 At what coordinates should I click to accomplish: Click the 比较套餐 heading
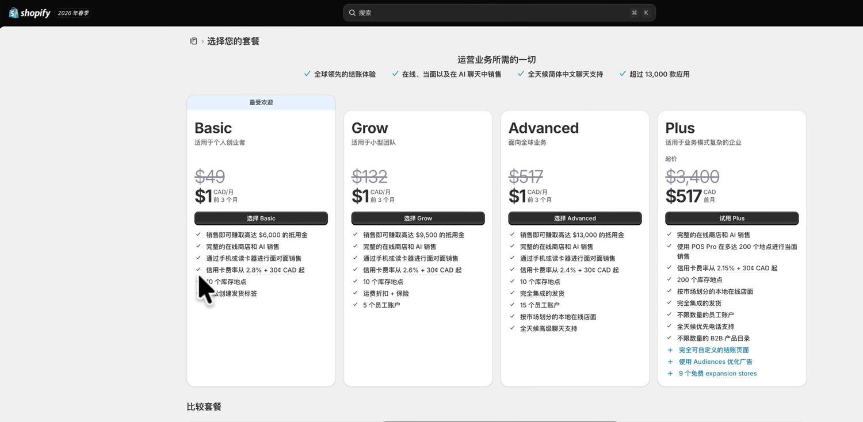pyautogui.click(x=204, y=407)
